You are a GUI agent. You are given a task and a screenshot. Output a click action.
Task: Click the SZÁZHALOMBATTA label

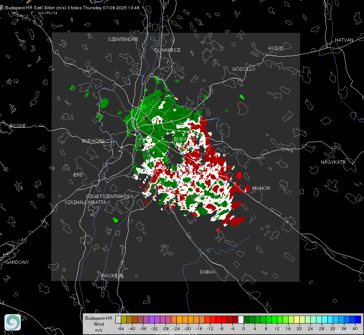coord(86,202)
